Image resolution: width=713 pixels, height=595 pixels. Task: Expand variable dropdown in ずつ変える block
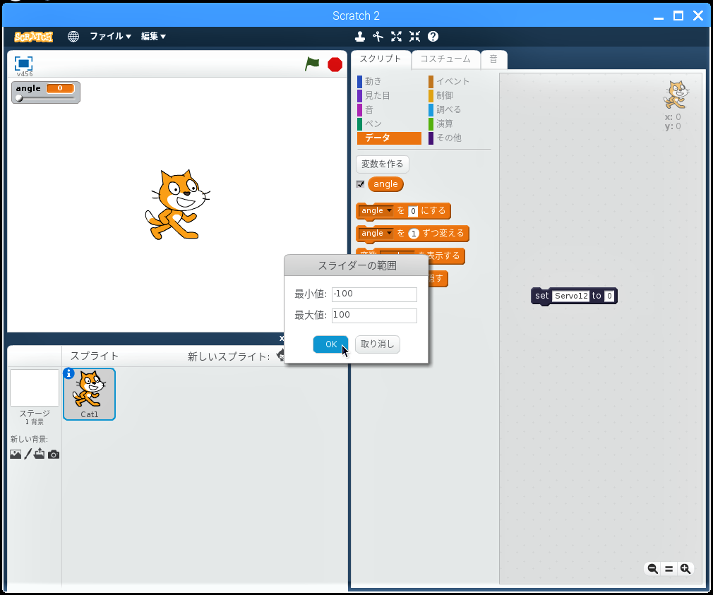[389, 233]
